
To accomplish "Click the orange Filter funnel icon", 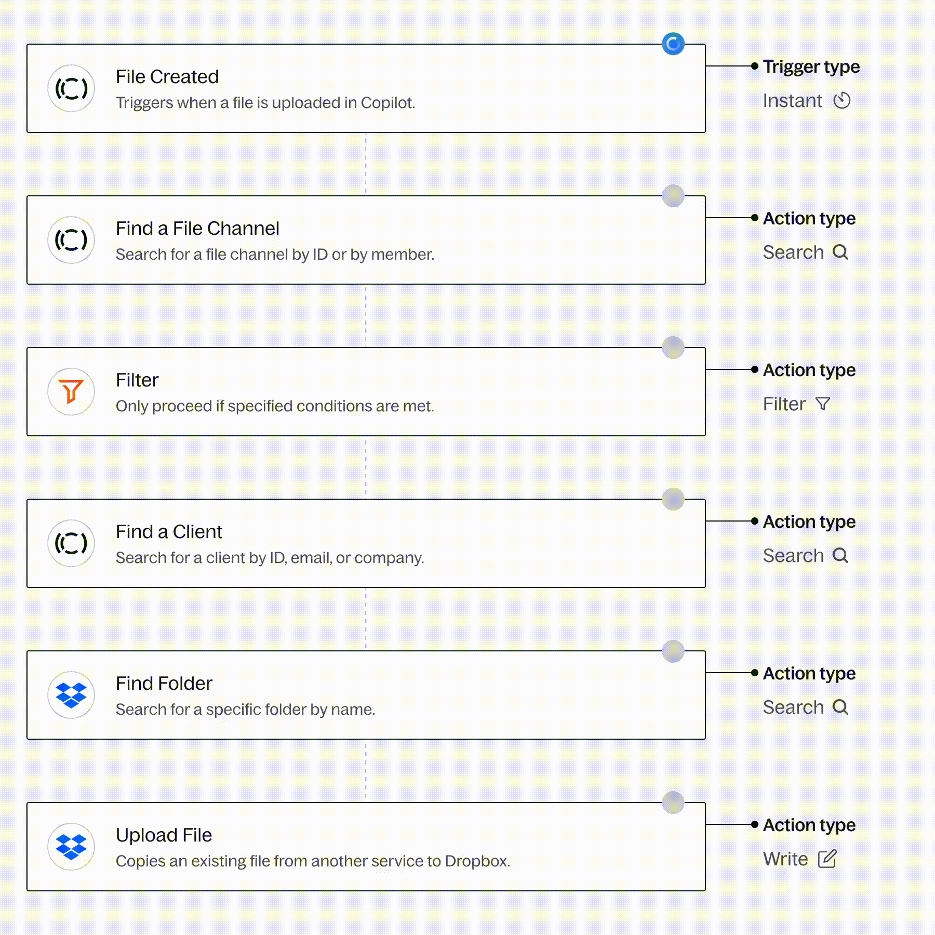I will coord(71,392).
